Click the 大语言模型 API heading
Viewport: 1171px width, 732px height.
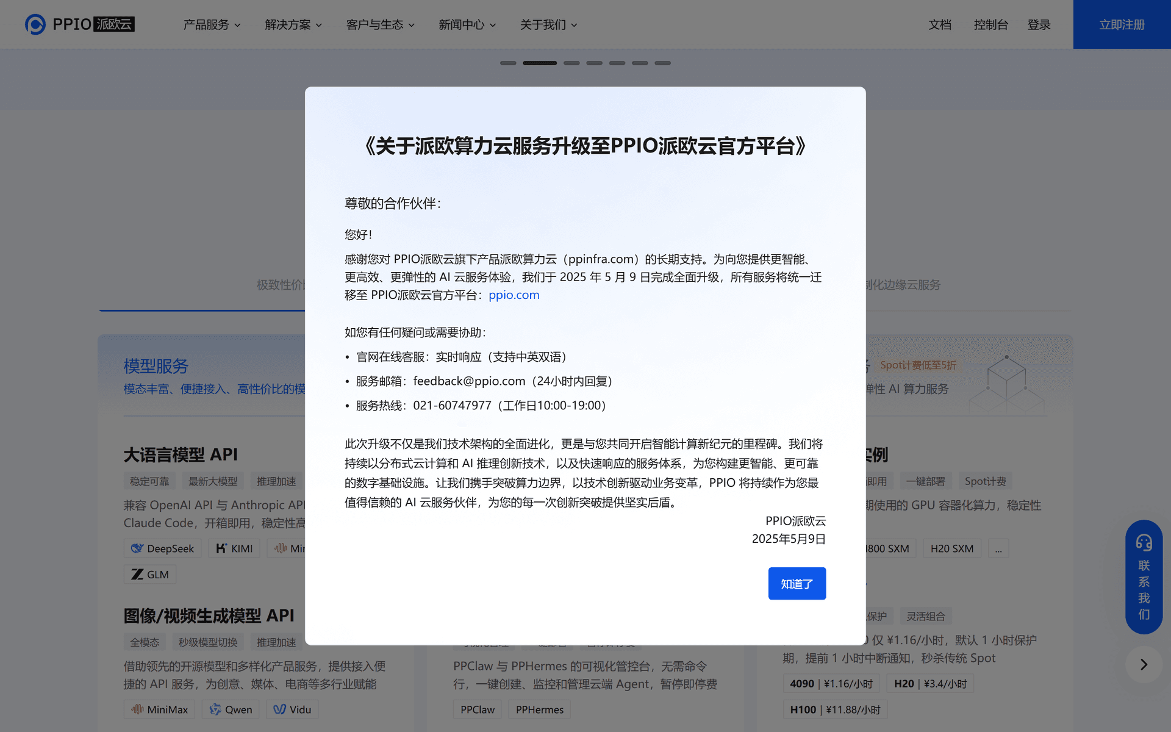pyautogui.click(x=181, y=454)
